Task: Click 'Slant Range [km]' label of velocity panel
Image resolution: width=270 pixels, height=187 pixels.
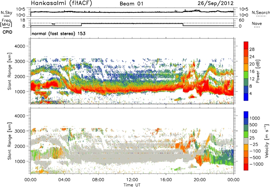Action: (x=9, y=141)
